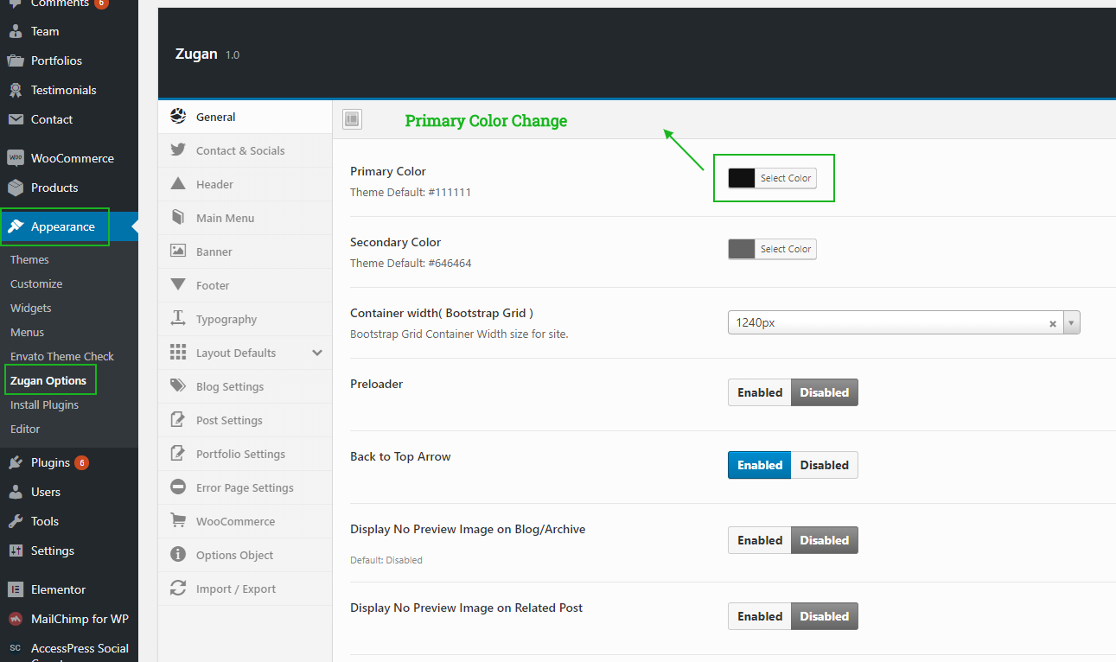The image size is (1116, 662).
Task: Click the Team people icon in the sidebar
Action: [x=16, y=31]
